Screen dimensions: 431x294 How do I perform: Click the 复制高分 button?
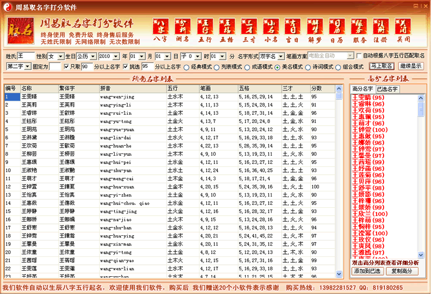tap(402, 271)
